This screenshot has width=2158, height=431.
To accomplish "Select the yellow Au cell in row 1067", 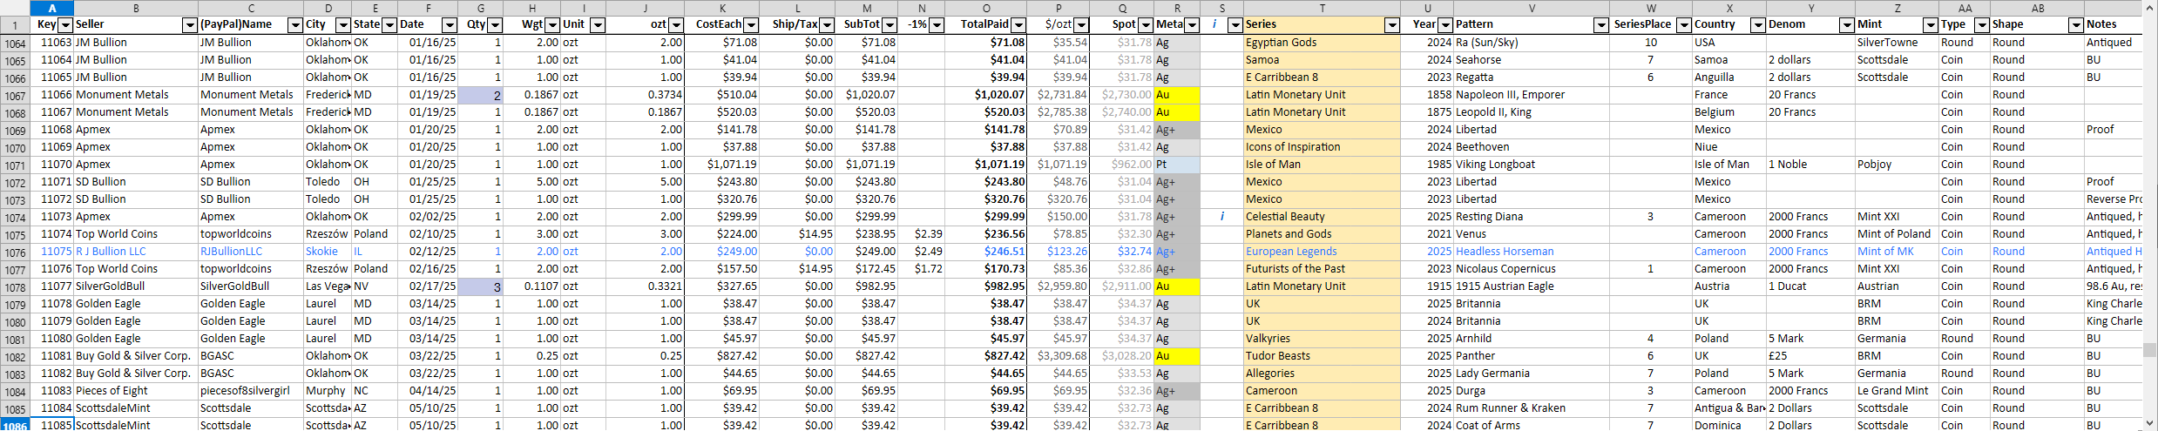I will click(x=1177, y=95).
